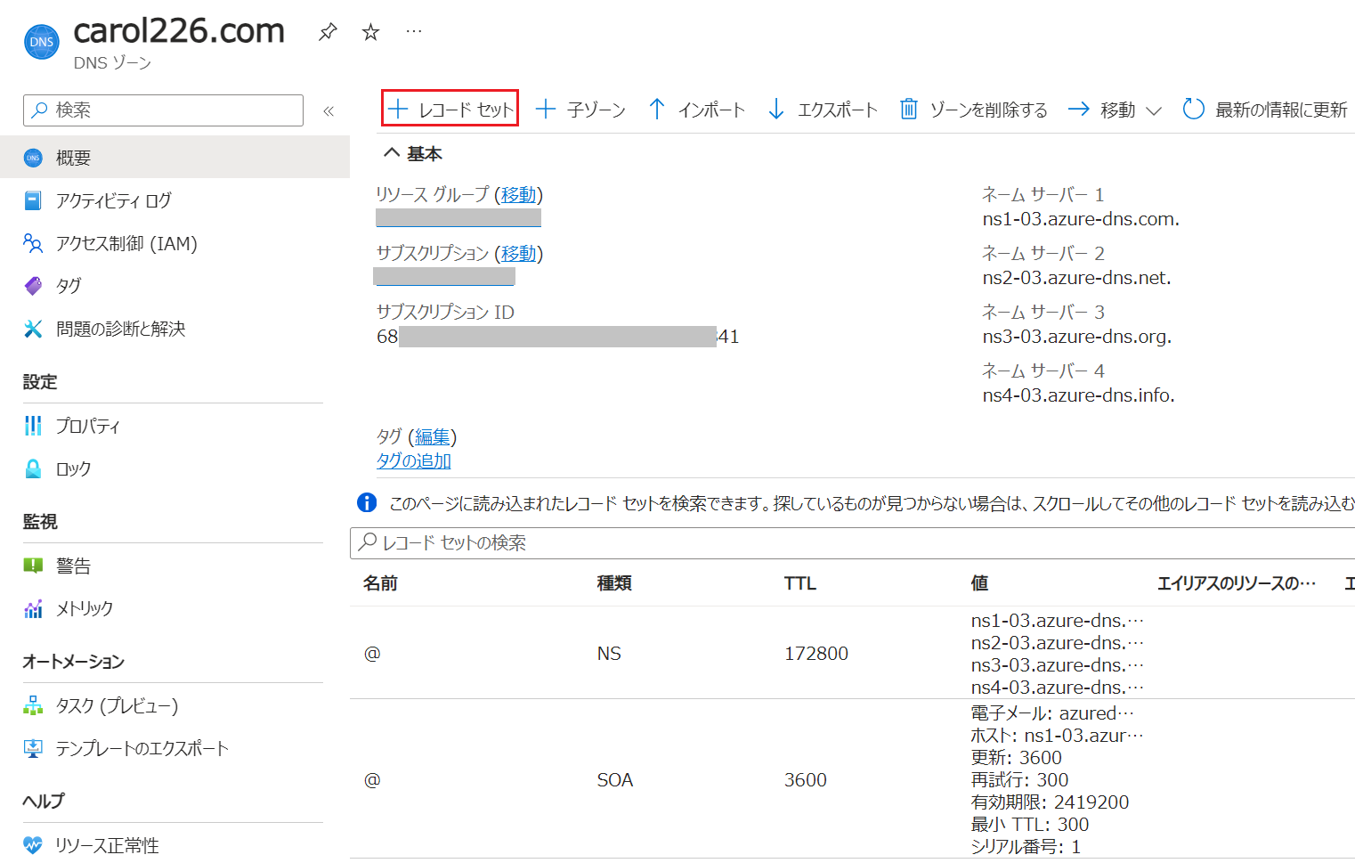1355x863 pixels.
Task: Sort by the 種類 column header
Action: tap(614, 582)
